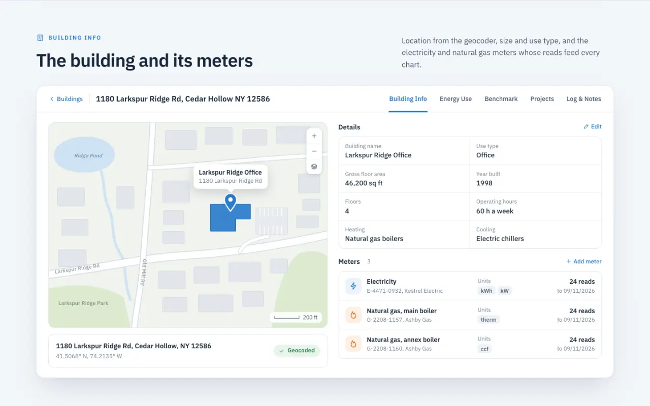
Task: Click meter ID E-4471-0932, Kestrel Electric
Action: tap(405, 291)
